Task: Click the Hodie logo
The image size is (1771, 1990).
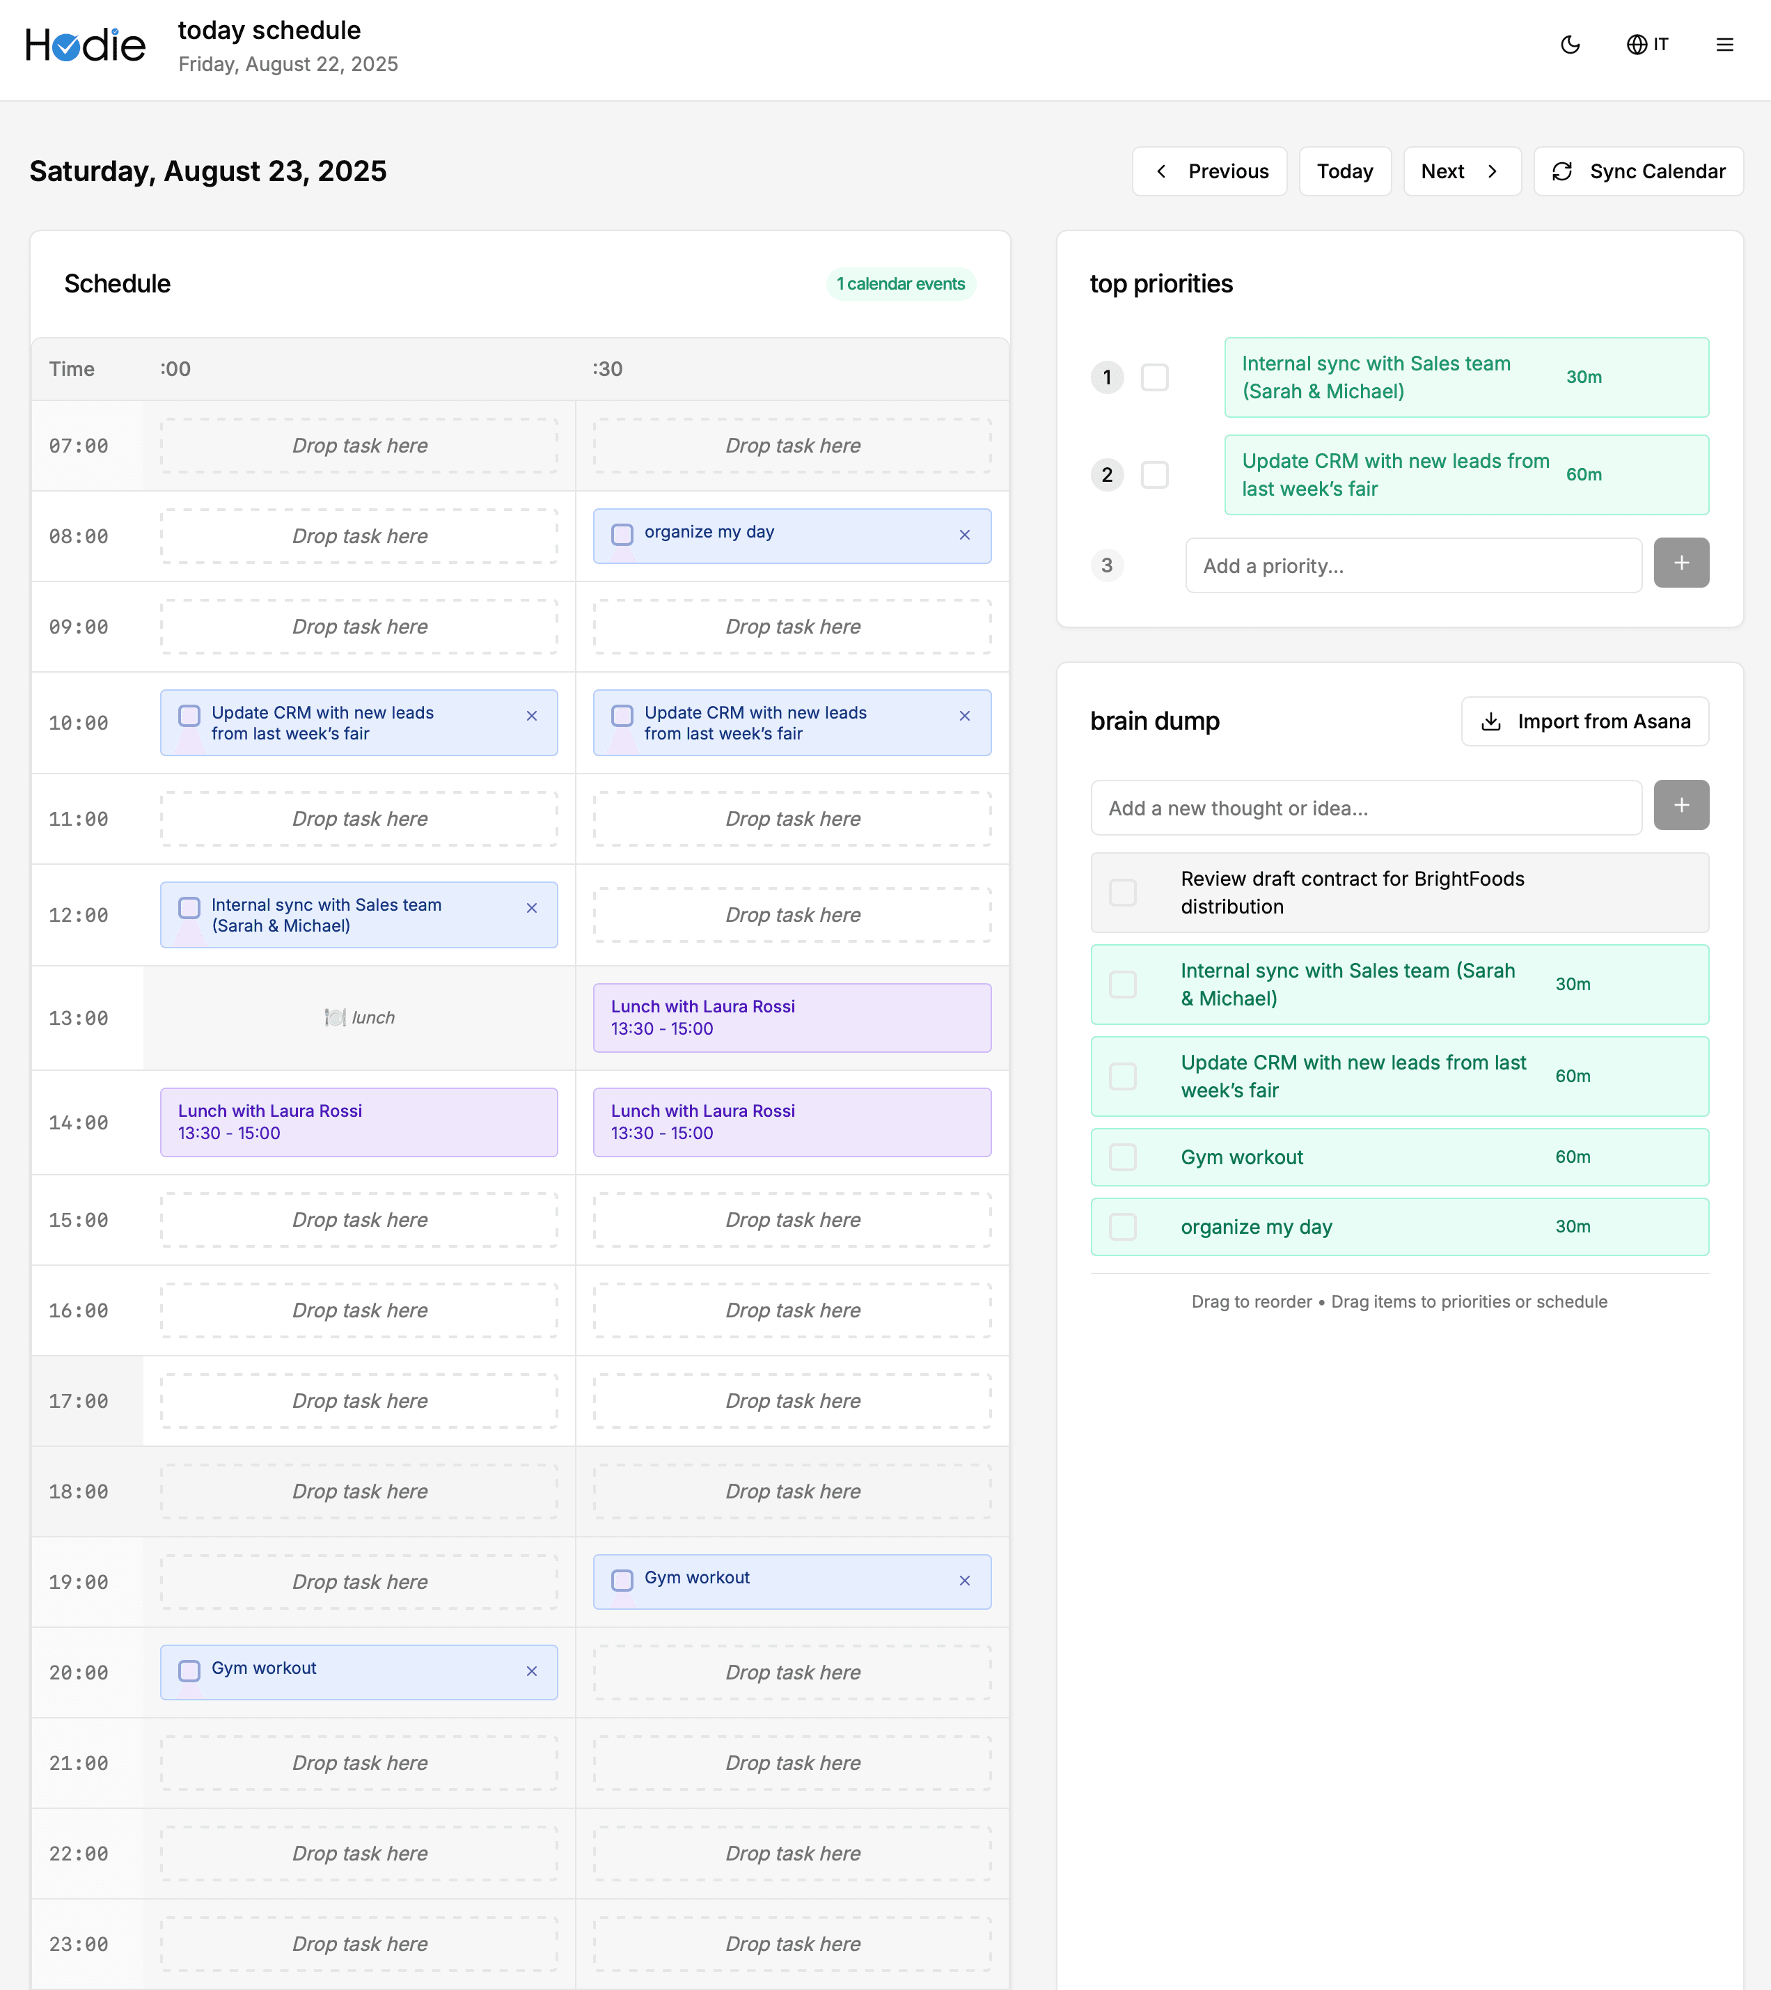Action: (86, 43)
